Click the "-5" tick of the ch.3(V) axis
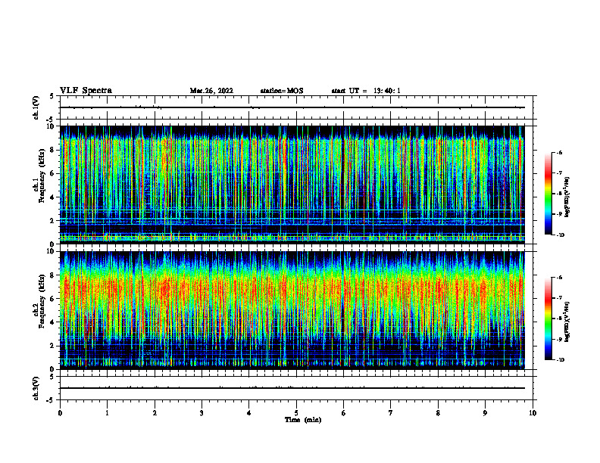The width and height of the screenshot is (600, 463). [x=51, y=400]
